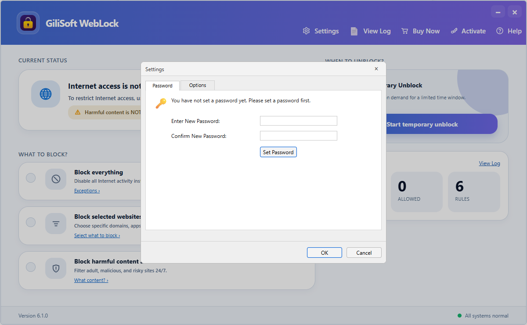The width and height of the screenshot is (527, 325).
Task: Open the What content? link
Action: [x=91, y=280]
